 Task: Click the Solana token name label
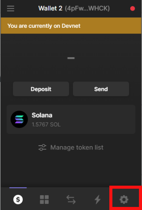pyautogui.click(x=42, y=115)
